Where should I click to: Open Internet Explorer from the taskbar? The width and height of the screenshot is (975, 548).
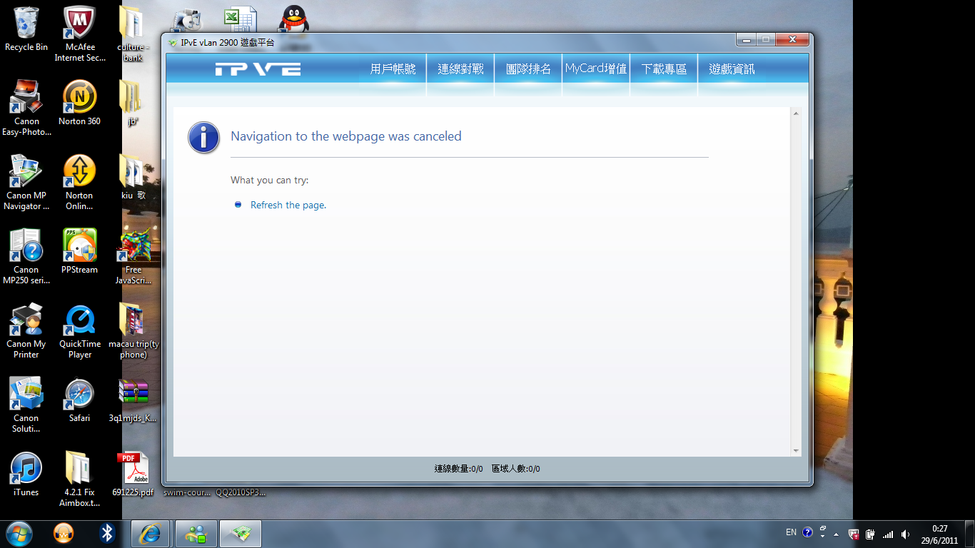click(x=151, y=534)
